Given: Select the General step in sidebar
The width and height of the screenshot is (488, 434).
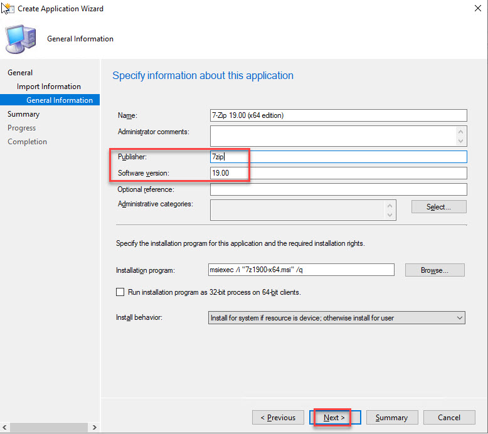Looking at the screenshot, I should [20, 73].
